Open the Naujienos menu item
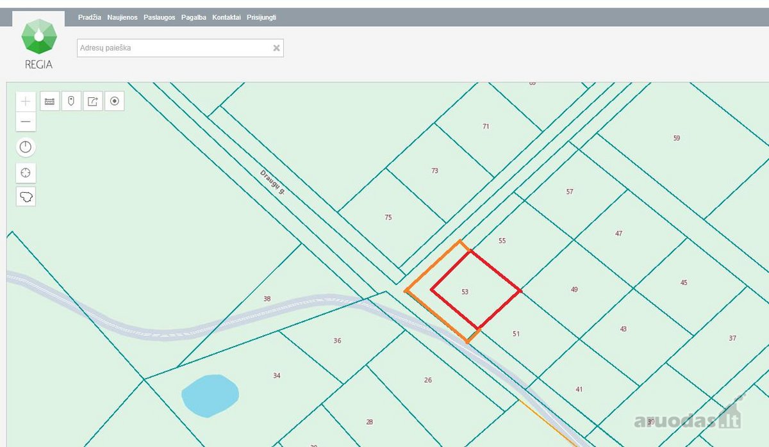 pyautogui.click(x=122, y=17)
